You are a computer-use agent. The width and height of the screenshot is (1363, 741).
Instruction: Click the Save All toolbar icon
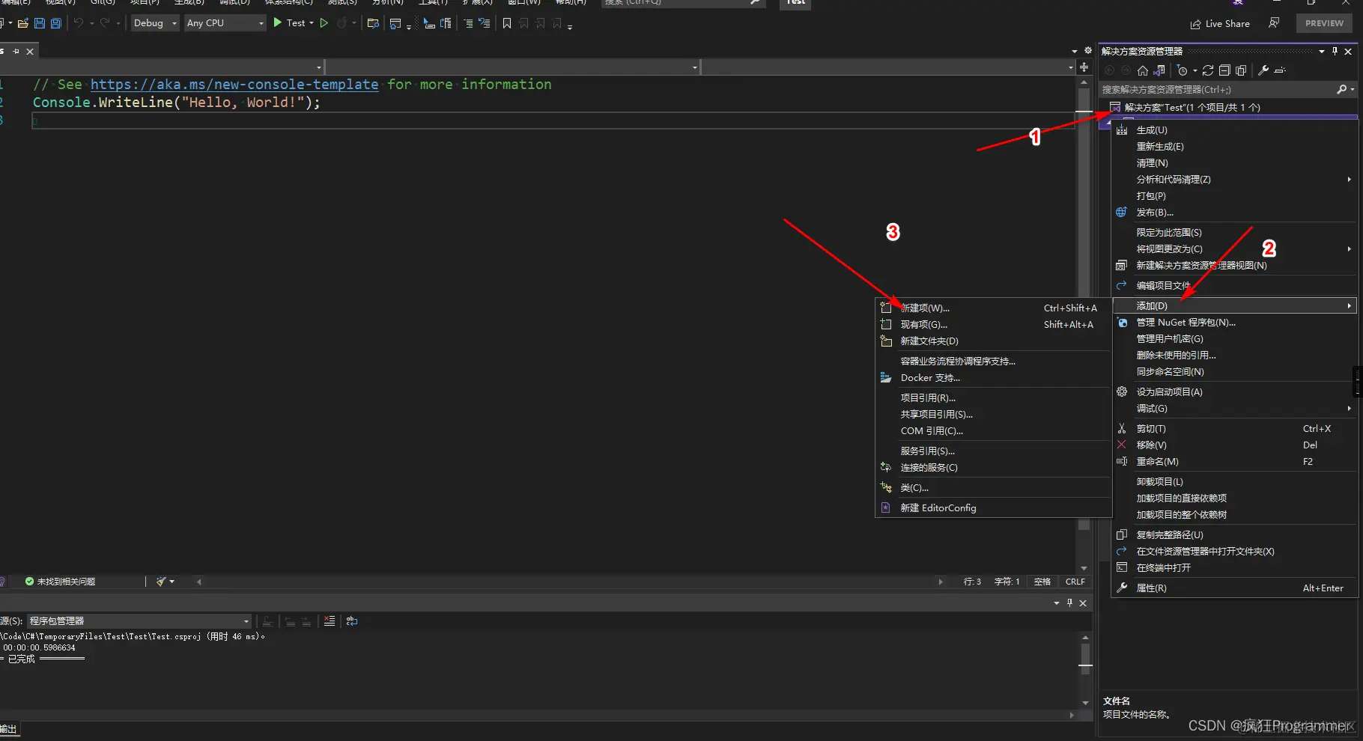coord(55,23)
